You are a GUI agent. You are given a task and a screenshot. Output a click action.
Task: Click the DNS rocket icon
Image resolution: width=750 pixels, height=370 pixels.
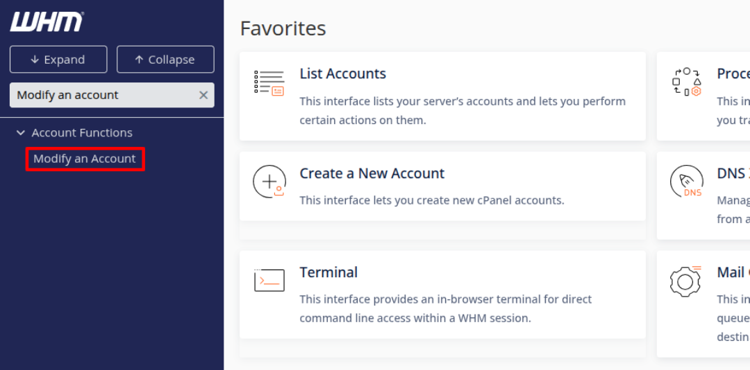pyautogui.click(x=686, y=182)
